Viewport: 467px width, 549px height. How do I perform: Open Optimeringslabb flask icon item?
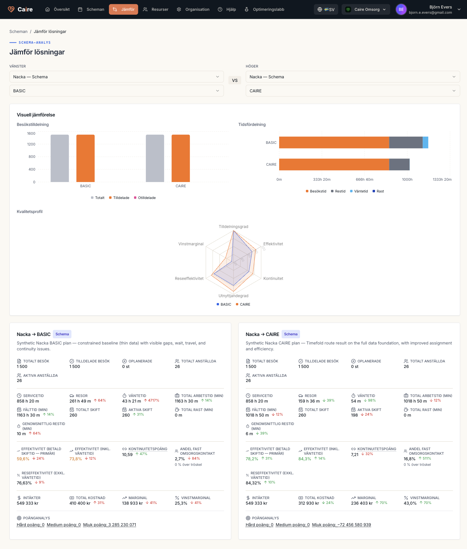(x=264, y=9)
